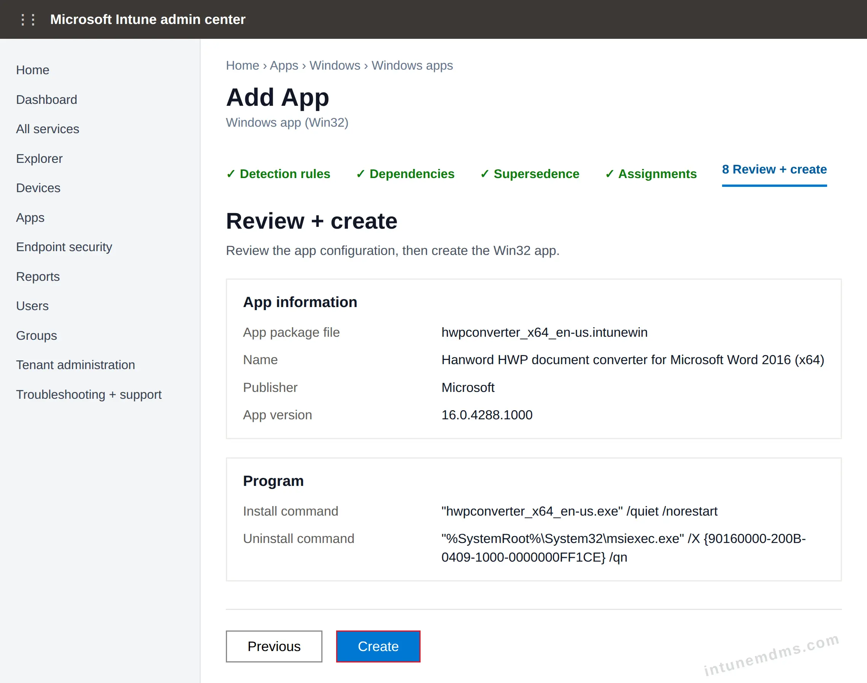The width and height of the screenshot is (867, 683).
Task: Click the Windows app (Win32) subtitle
Action: click(287, 123)
